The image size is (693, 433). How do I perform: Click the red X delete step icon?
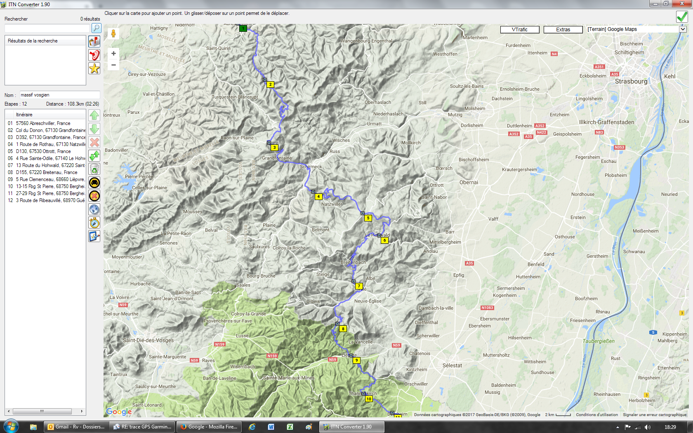point(94,142)
